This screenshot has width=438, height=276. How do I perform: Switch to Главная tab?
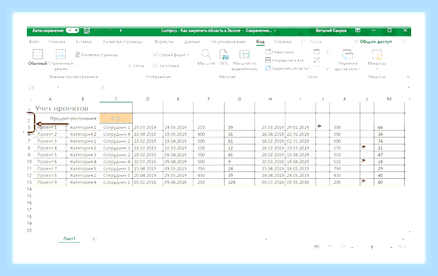(x=57, y=42)
